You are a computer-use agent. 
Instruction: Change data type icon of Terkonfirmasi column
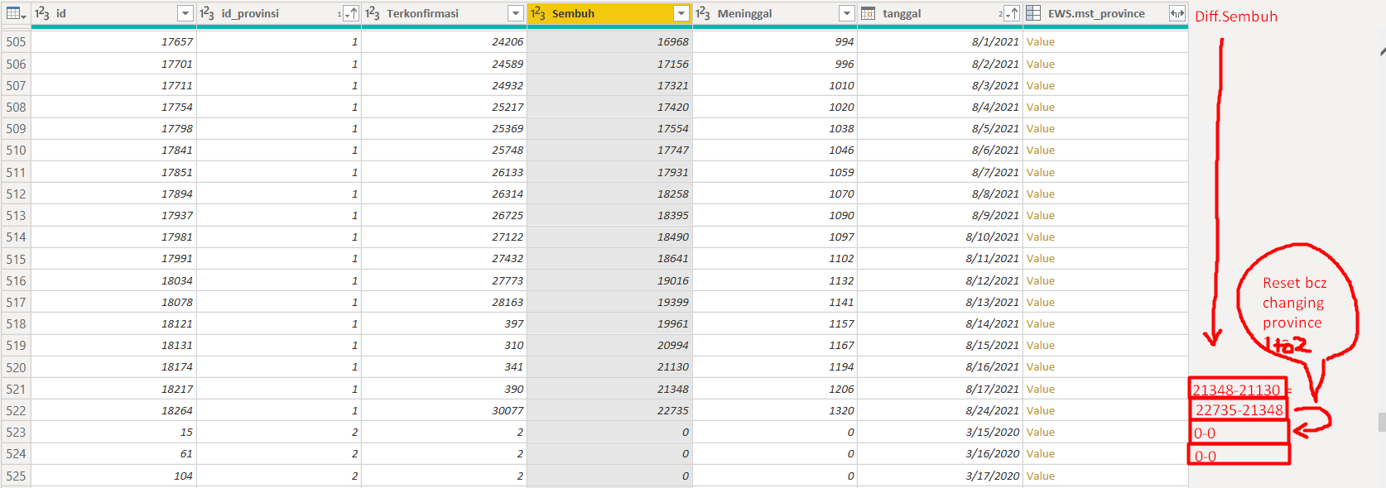(373, 13)
